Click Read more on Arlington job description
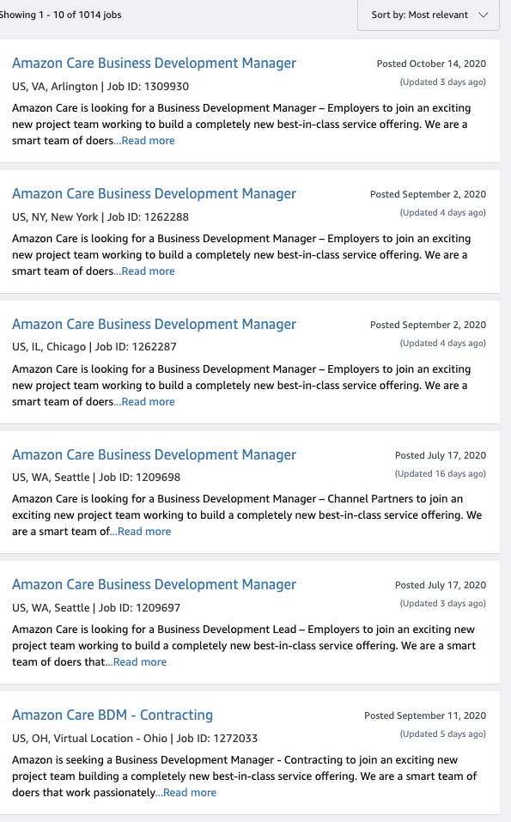 pyautogui.click(x=144, y=141)
